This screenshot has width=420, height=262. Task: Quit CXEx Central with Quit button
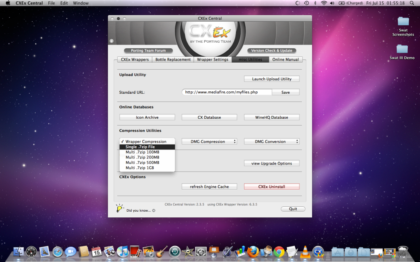coord(293,209)
